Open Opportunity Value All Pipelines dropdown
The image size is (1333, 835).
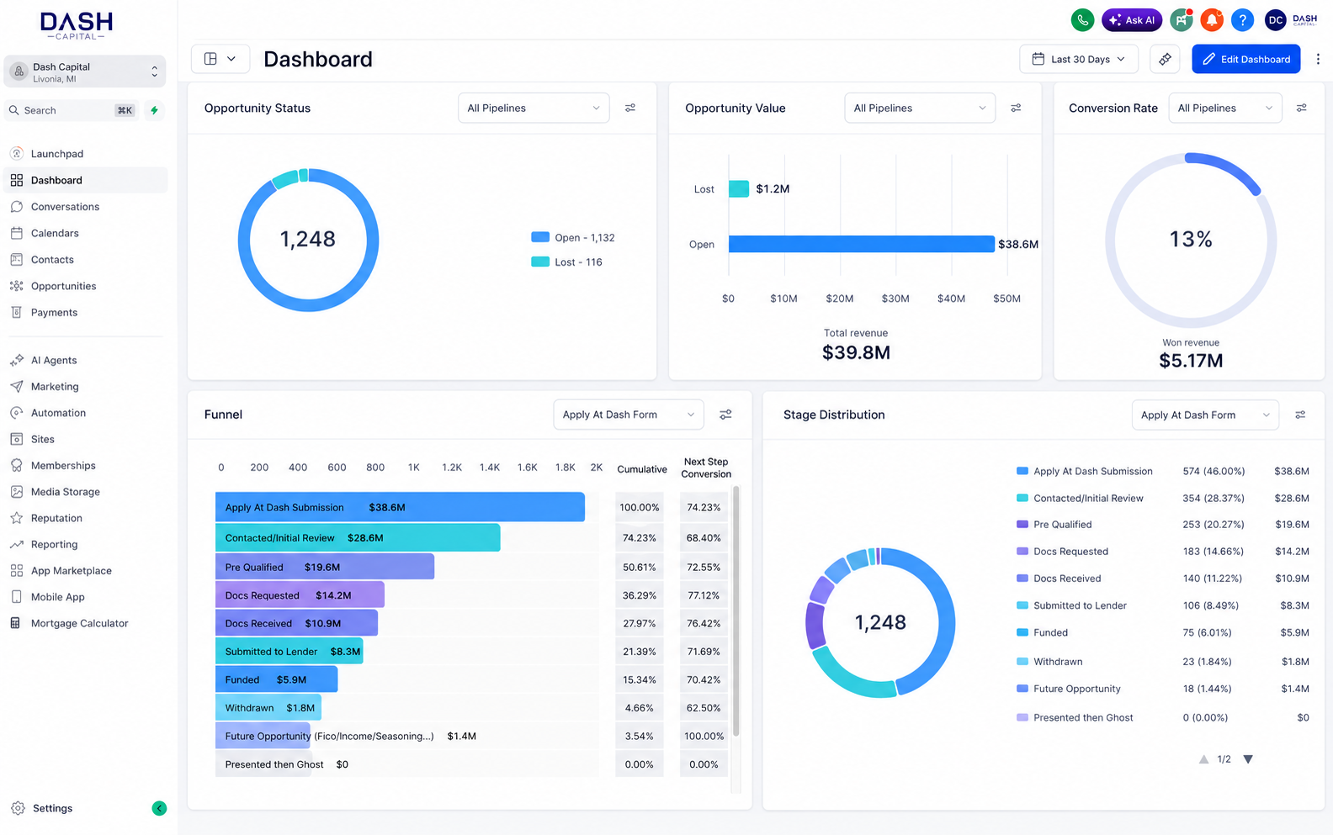[x=920, y=108]
